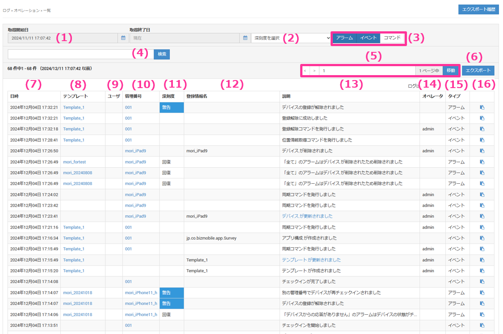This screenshot has width=503, height=334.
Task: Click copy icon for 17:13:51 check-in row
Action: [x=482, y=326]
